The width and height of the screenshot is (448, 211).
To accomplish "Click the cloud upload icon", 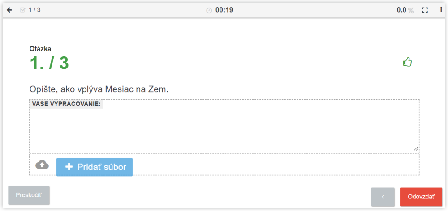I will click(x=42, y=165).
